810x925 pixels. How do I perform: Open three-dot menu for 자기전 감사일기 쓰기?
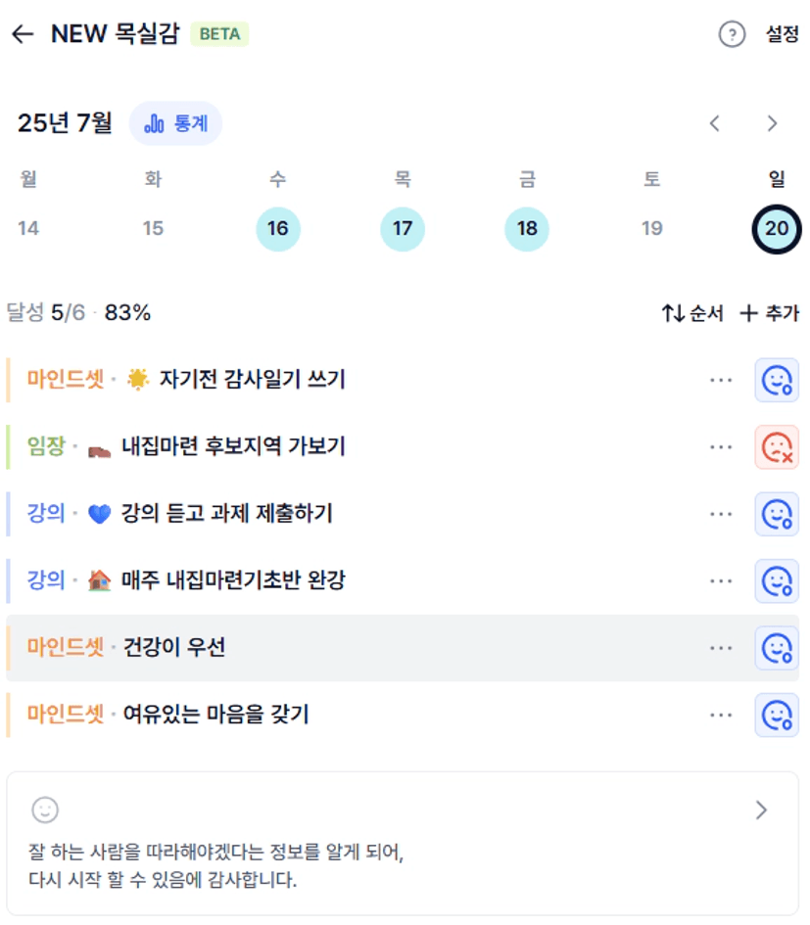pos(721,380)
